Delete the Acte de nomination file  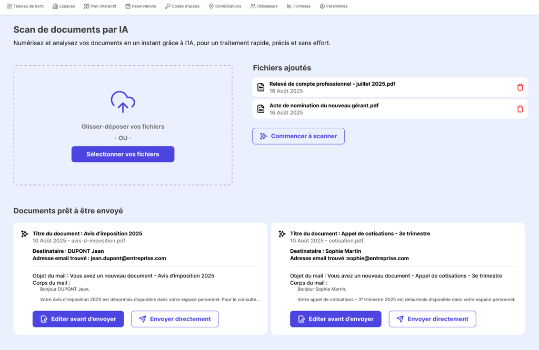(x=520, y=109)
